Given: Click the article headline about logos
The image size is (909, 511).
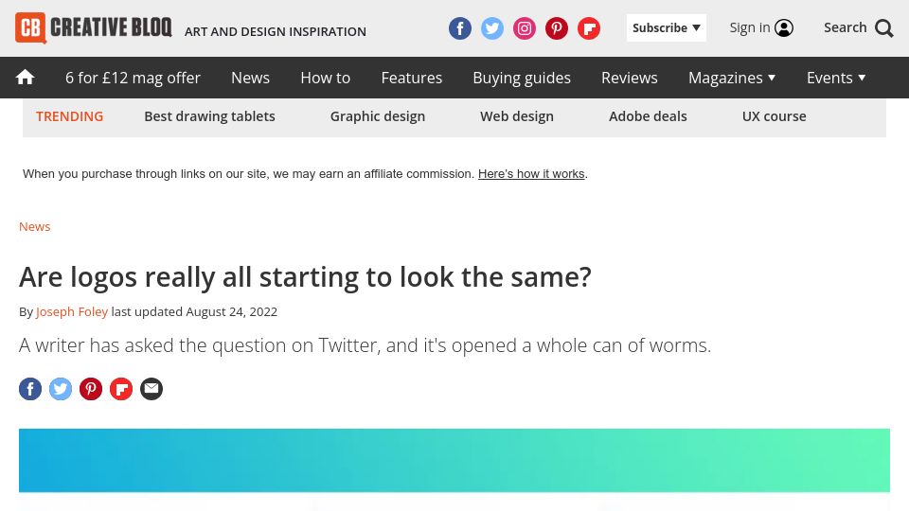Looking at the screenshot, I should pyautogui.click(x=305, y=277).
